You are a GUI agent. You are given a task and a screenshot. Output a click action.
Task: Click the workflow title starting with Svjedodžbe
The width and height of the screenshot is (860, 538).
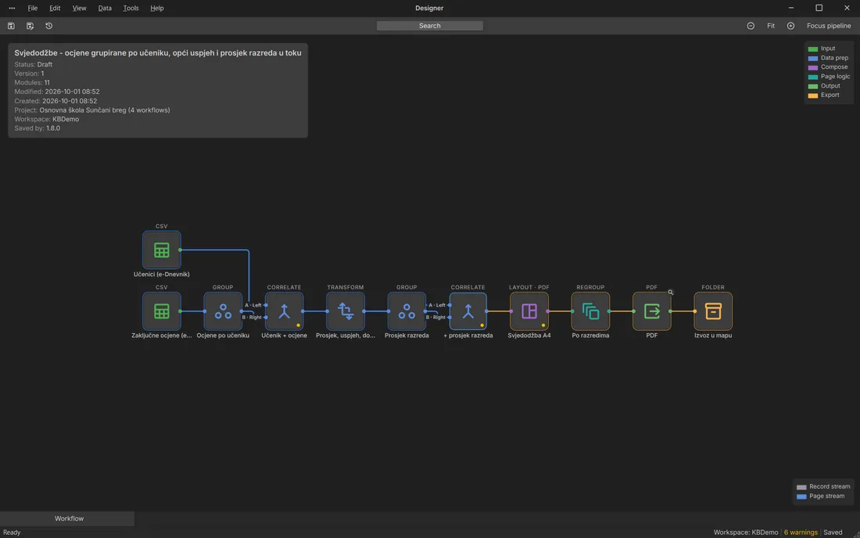click(158, 52)
